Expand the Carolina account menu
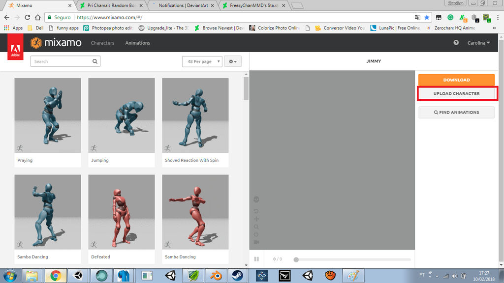The image size is (504, 283). tap(478, 43)
